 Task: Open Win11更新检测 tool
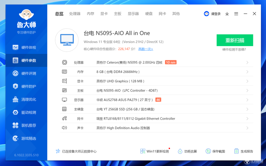[x=155, y=151]
